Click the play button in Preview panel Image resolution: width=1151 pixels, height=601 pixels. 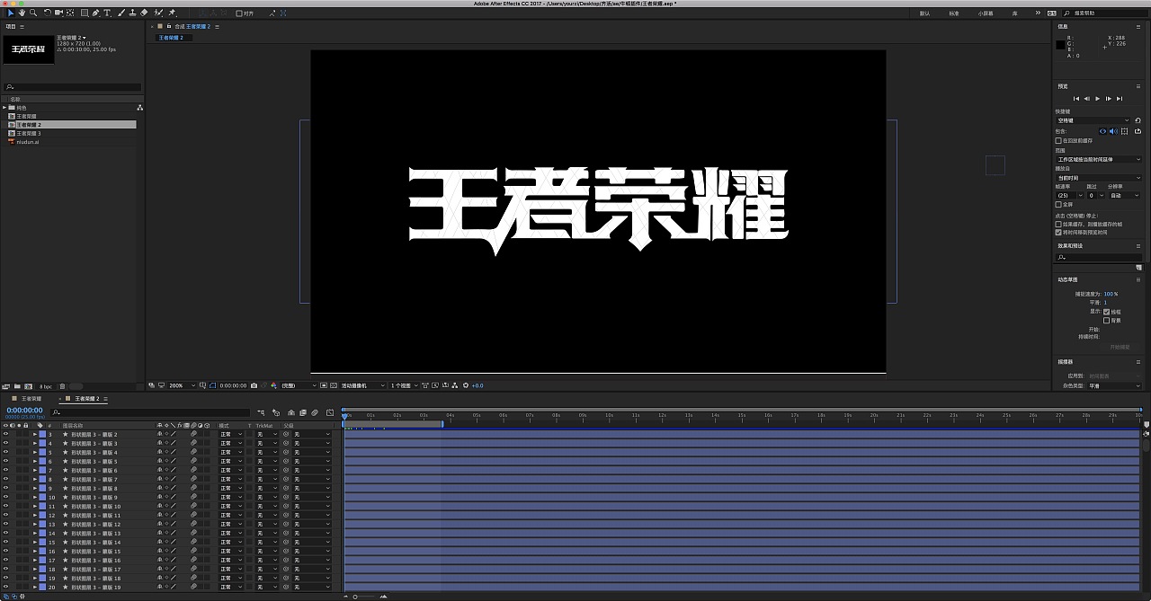(1097, 99)
